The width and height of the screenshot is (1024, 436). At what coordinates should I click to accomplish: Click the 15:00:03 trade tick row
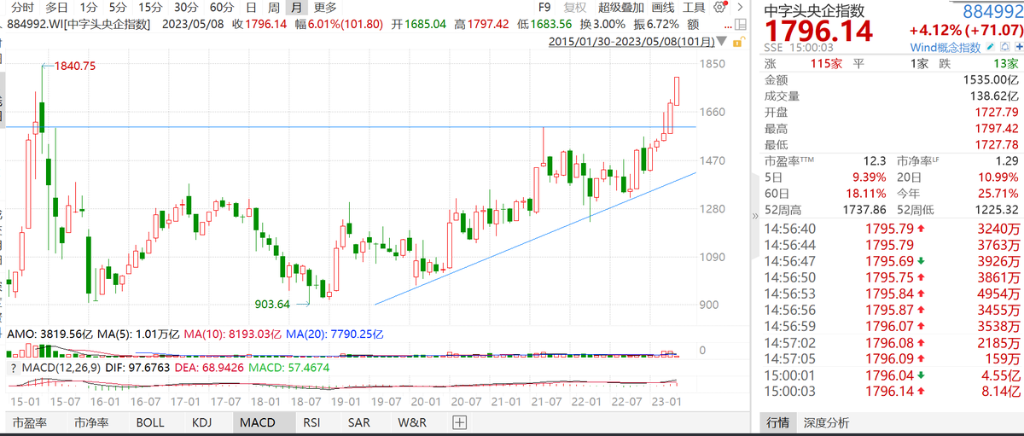(891, 392)
